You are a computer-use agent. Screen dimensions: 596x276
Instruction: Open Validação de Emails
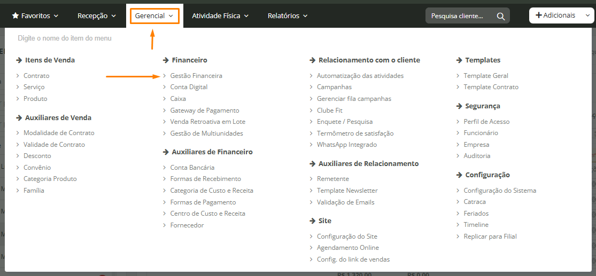[x=346, y=202]
